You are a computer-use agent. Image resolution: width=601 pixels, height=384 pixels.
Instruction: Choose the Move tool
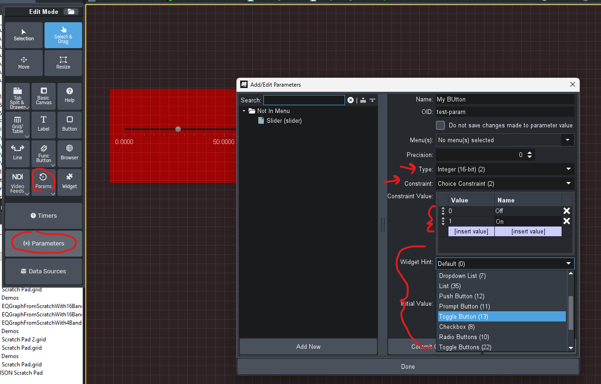[24, 63]
